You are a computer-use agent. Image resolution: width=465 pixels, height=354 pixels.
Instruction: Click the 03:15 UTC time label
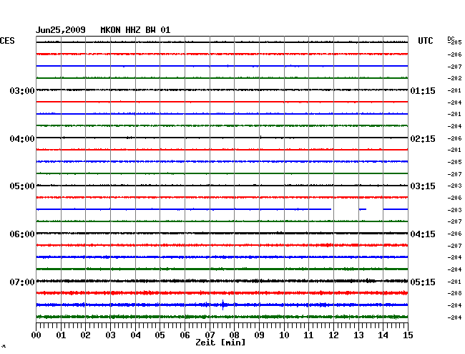pyautogui.click(x=423, y=186)
